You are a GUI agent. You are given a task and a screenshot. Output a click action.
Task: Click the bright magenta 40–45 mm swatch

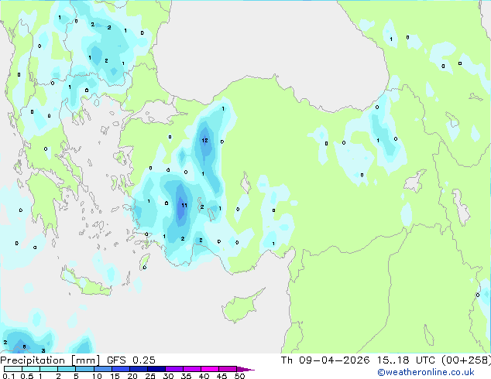[x=210, y=369]
